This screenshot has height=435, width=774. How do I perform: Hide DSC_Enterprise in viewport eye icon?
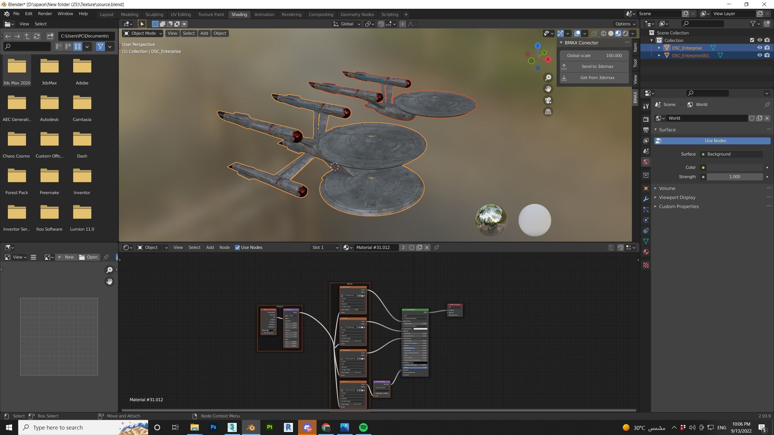[759, 48]
